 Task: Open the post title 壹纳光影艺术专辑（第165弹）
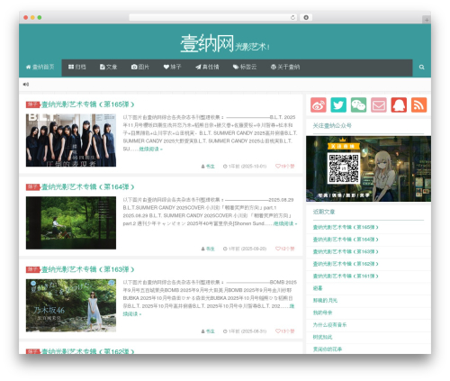pyautogui.click(x=87, y=104)
